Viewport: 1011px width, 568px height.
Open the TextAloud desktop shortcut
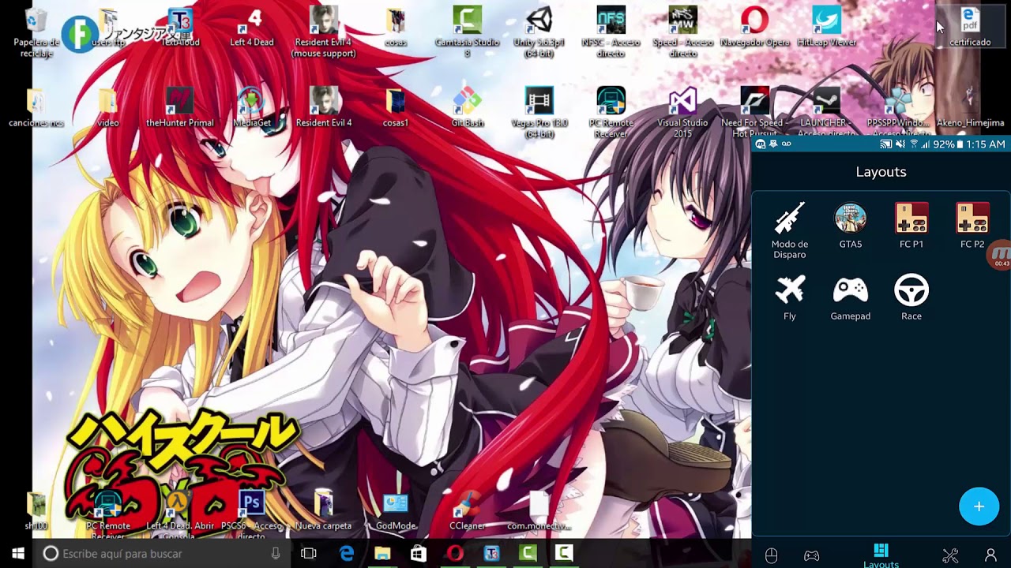180,28
